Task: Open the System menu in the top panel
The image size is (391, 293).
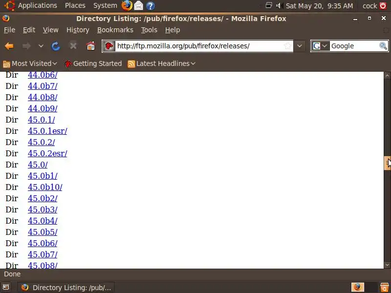Action: coord(105,5)
